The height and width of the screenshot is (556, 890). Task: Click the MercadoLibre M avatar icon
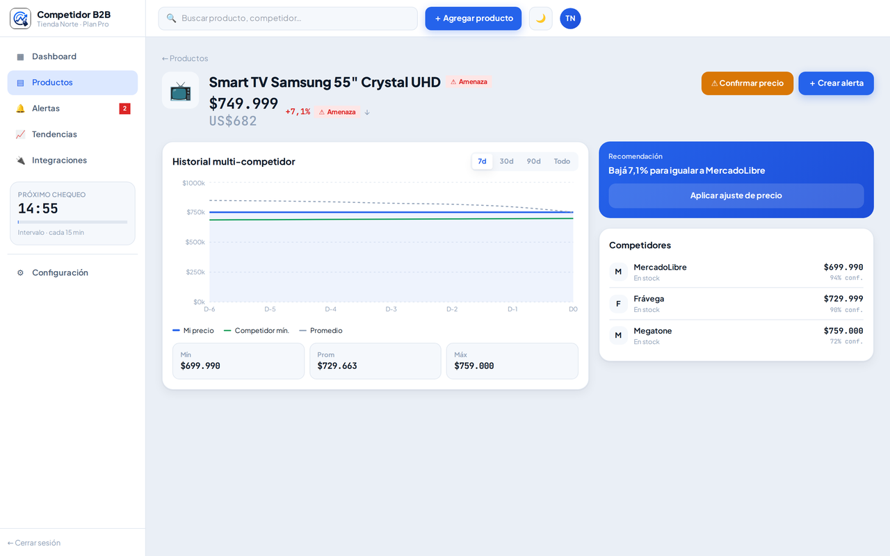tap(618, 272)
